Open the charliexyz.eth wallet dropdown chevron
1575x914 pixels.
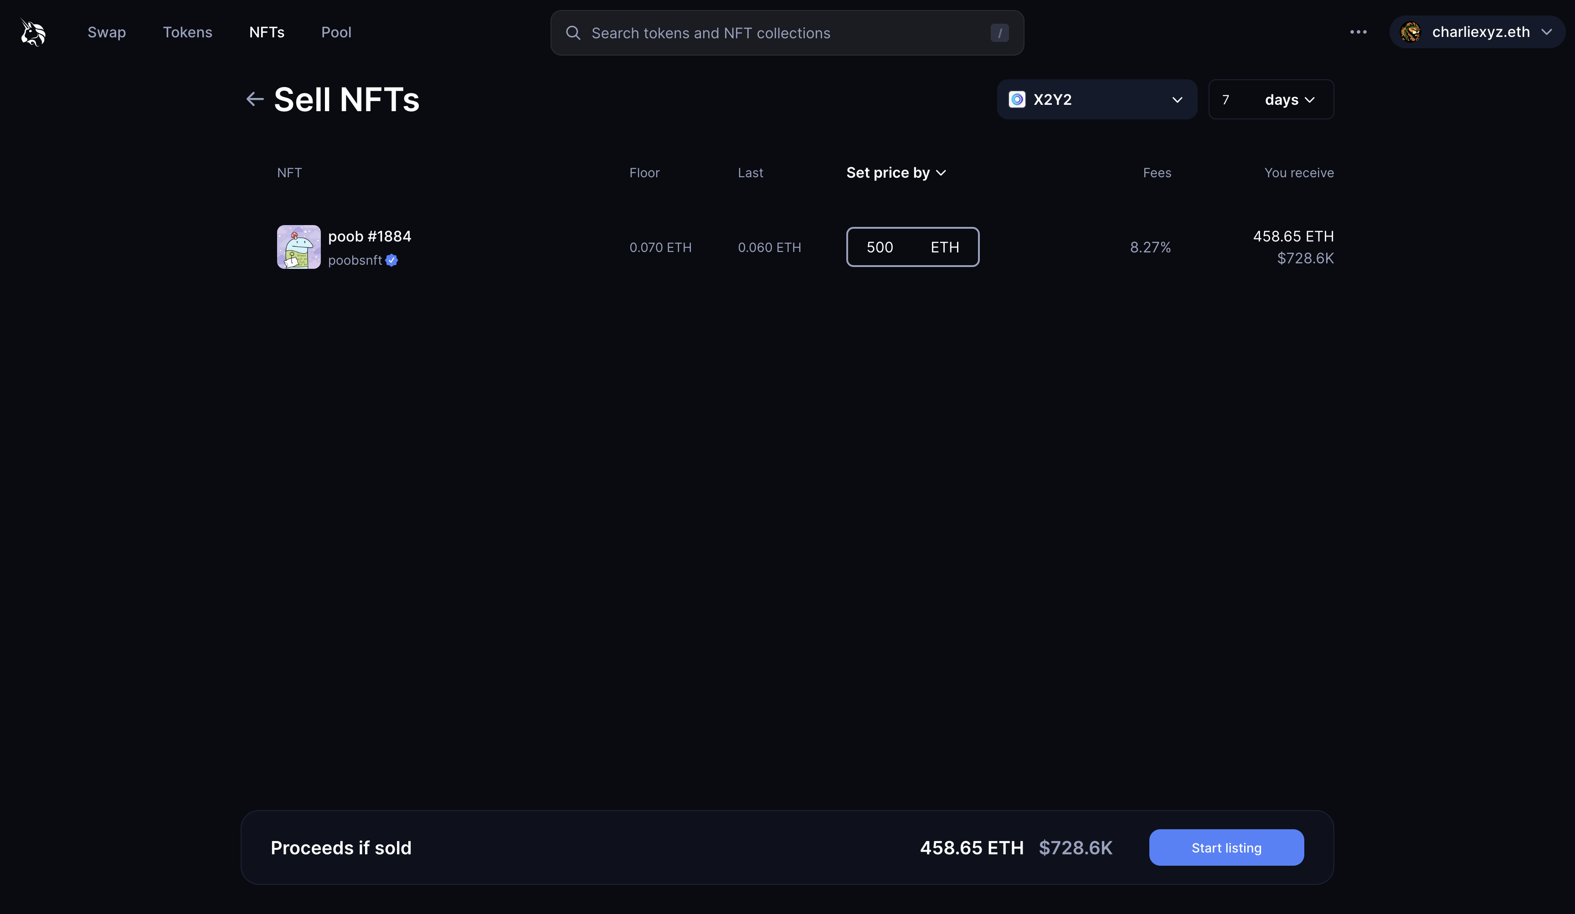tap(1546, 32)
